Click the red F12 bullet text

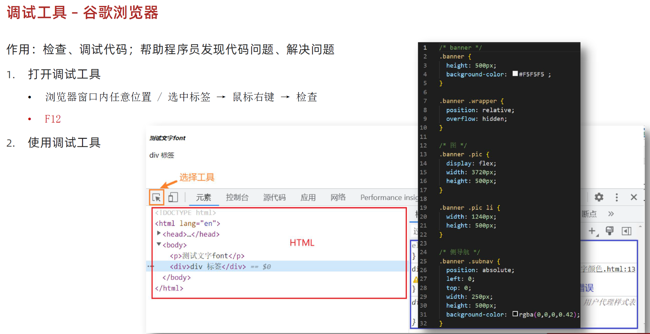tap(52, 119)
